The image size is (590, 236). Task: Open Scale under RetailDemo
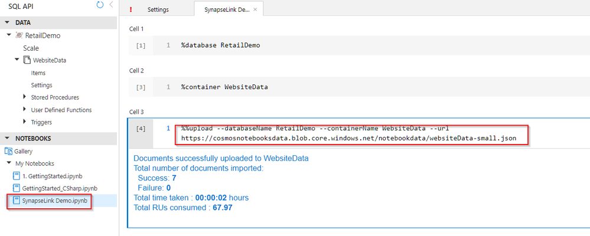click(x=31, y=48)
